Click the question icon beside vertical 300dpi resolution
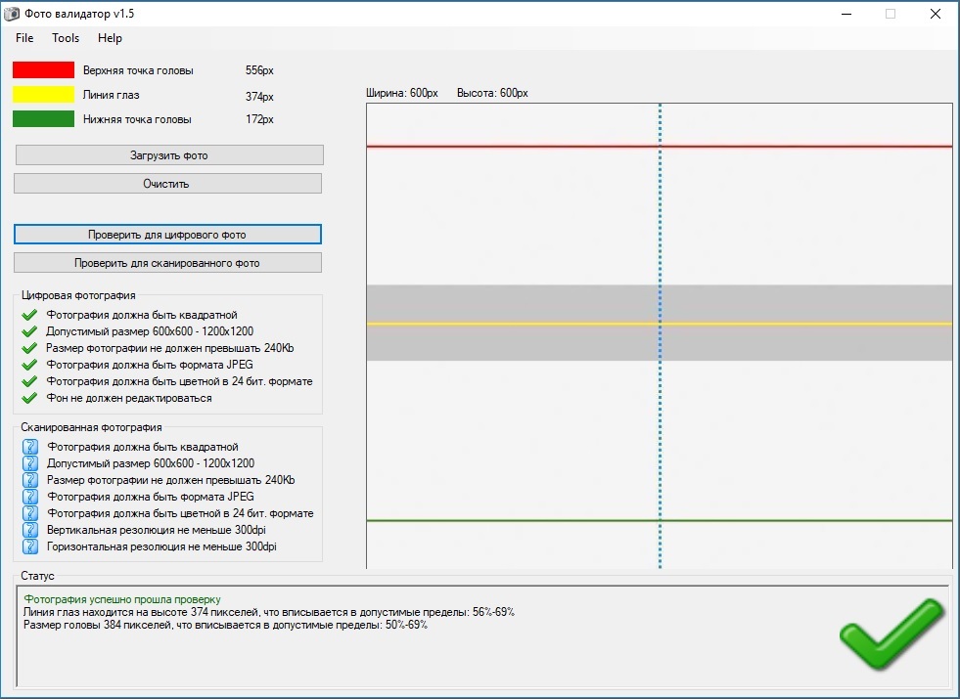 click(30, 530)
